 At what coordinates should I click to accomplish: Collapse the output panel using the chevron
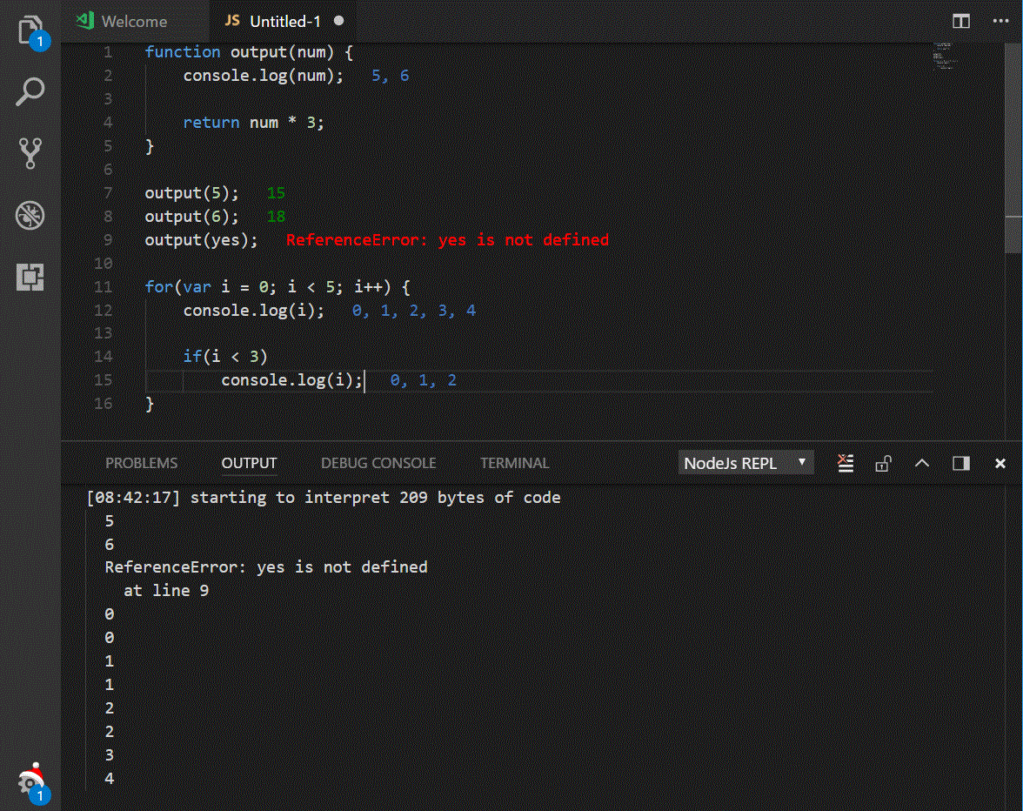(x=921, y=463)
